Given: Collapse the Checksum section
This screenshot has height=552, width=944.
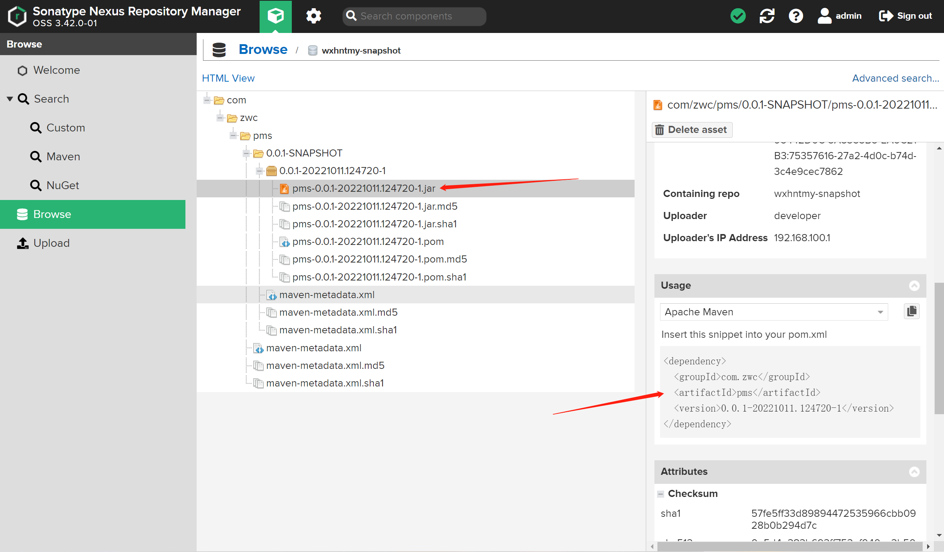Looking at the screenshot, I should [x=661, y=494].
